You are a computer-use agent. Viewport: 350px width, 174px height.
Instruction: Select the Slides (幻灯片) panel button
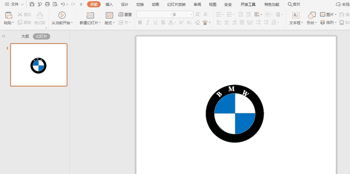coord(42,36)
